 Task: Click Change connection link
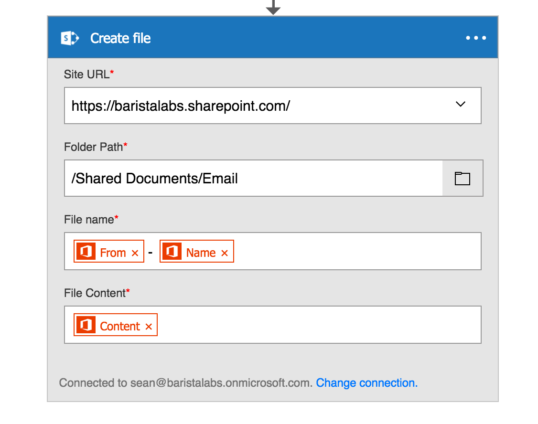tap(367, 382)
